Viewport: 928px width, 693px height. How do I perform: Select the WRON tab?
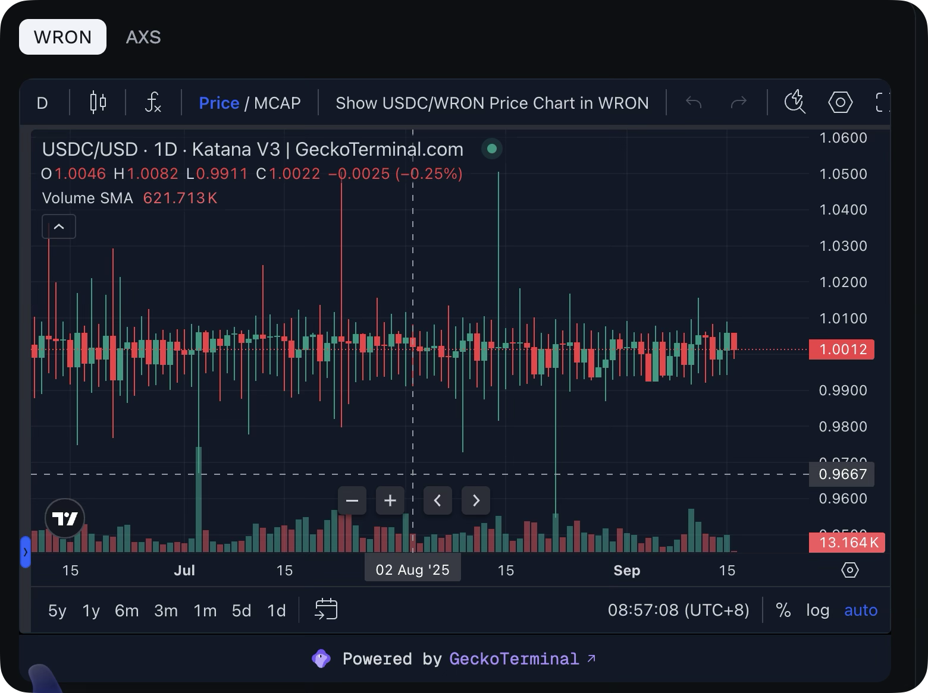click(62, 37)
